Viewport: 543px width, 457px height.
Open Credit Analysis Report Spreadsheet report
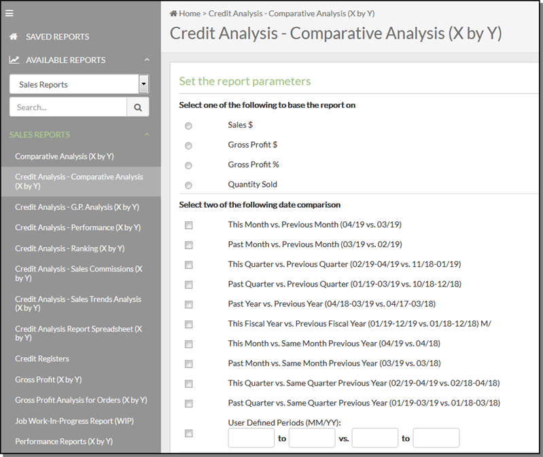click(x=79, y=333)
